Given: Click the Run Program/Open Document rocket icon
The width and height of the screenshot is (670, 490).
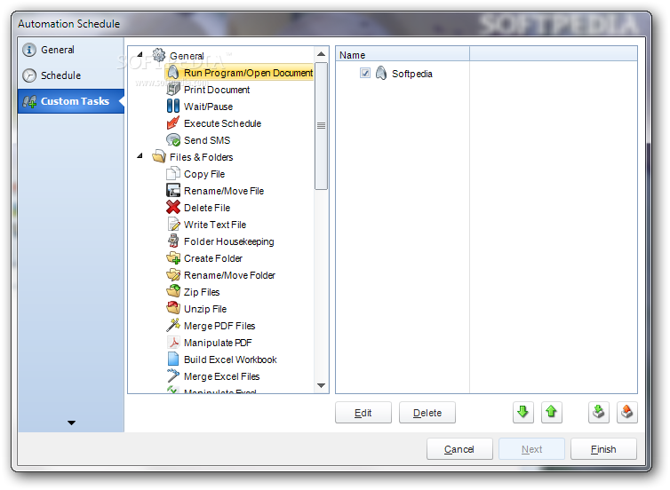Looking at the screenshot, I should click(x=173, y=73).
